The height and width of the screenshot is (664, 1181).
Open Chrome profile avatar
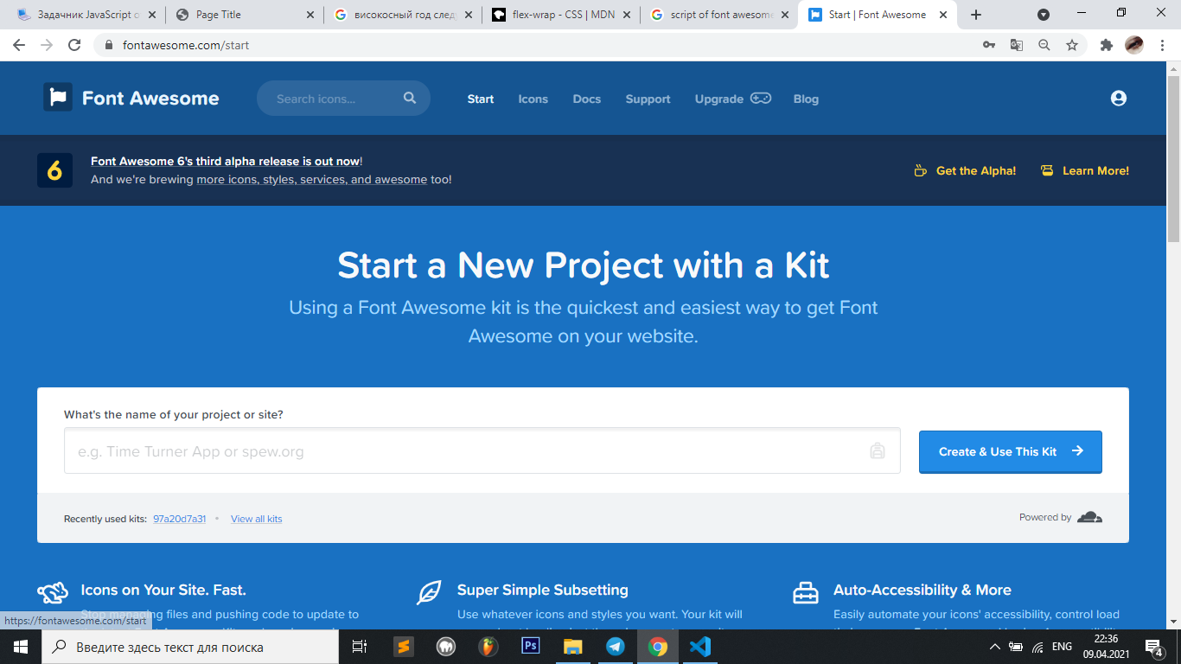[1134, 45]
